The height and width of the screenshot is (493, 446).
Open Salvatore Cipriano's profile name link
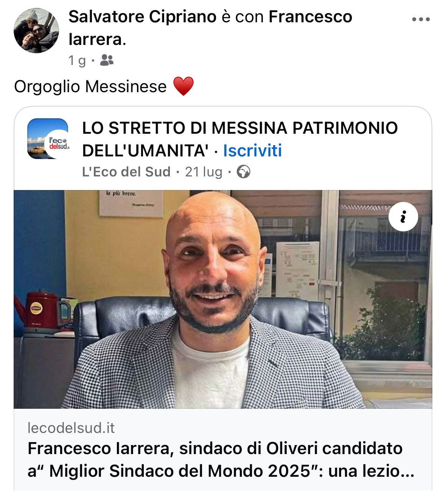[142, 17]
